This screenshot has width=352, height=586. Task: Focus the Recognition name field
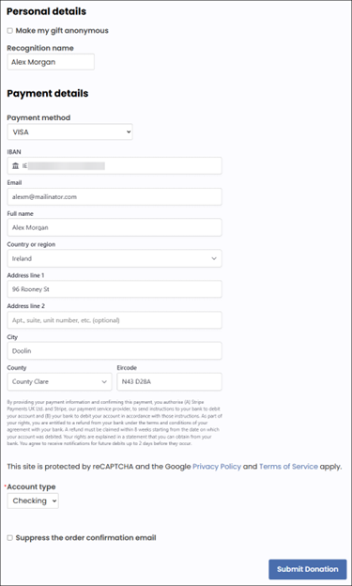tap(51, 62)
